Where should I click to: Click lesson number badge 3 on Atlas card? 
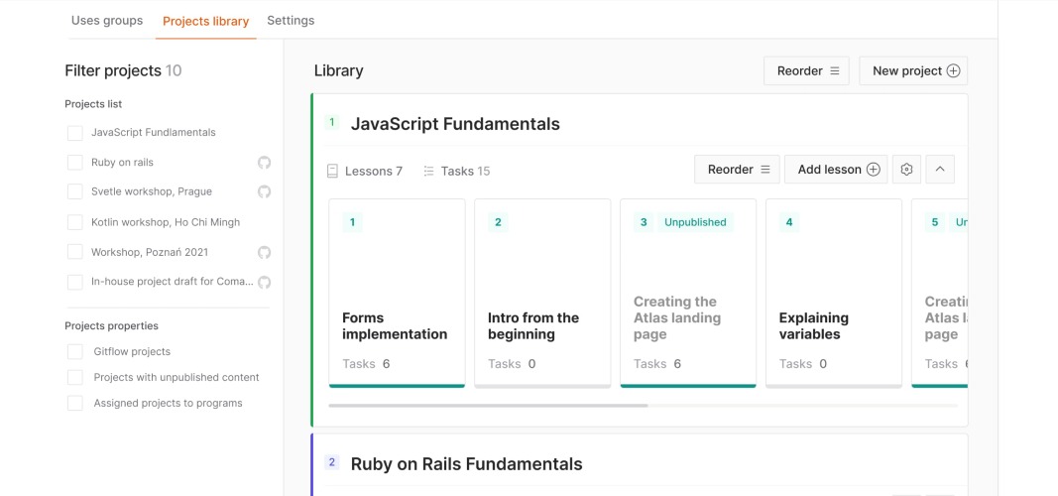coord(644,222)
